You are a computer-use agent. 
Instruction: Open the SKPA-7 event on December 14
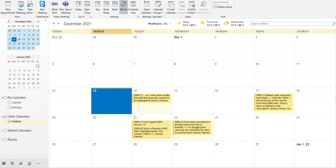pyautogui.click(x=151, y=98)
